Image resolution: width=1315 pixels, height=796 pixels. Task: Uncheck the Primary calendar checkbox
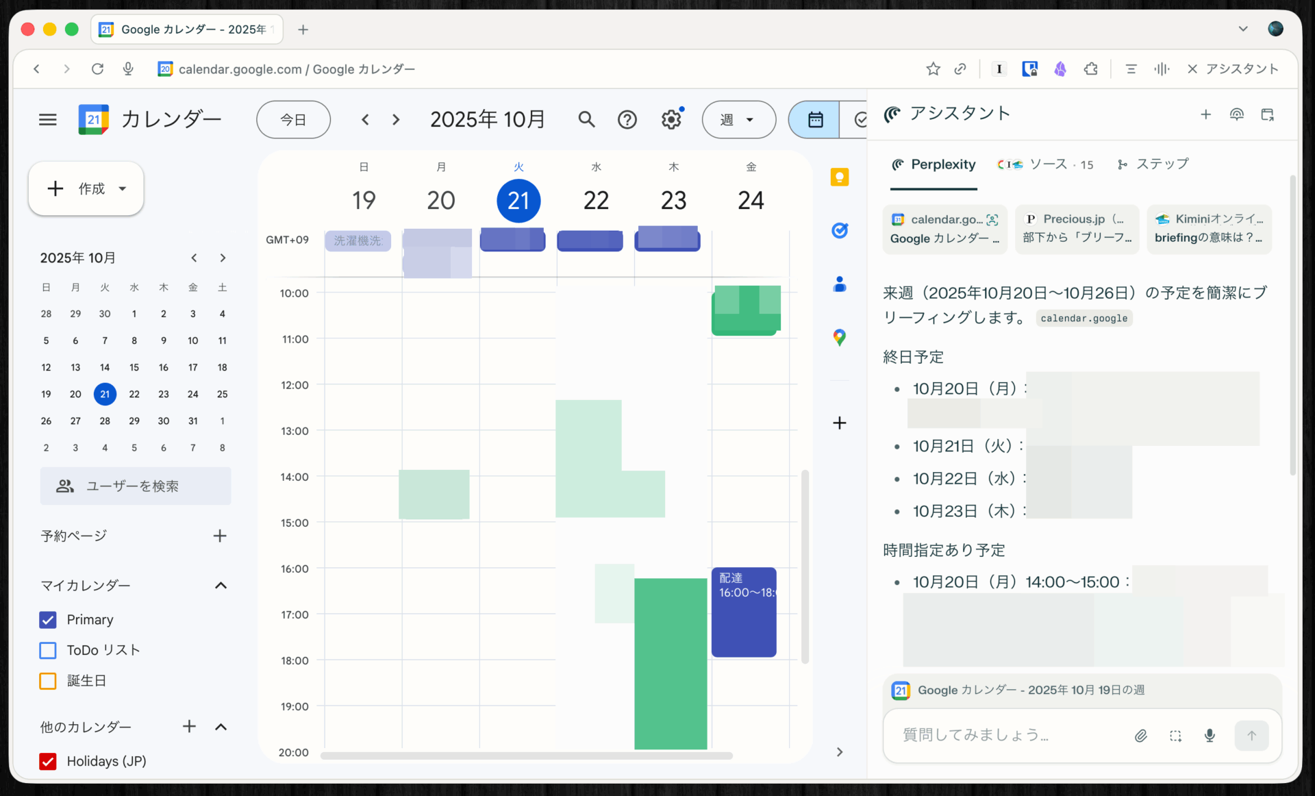coord(48,620)
